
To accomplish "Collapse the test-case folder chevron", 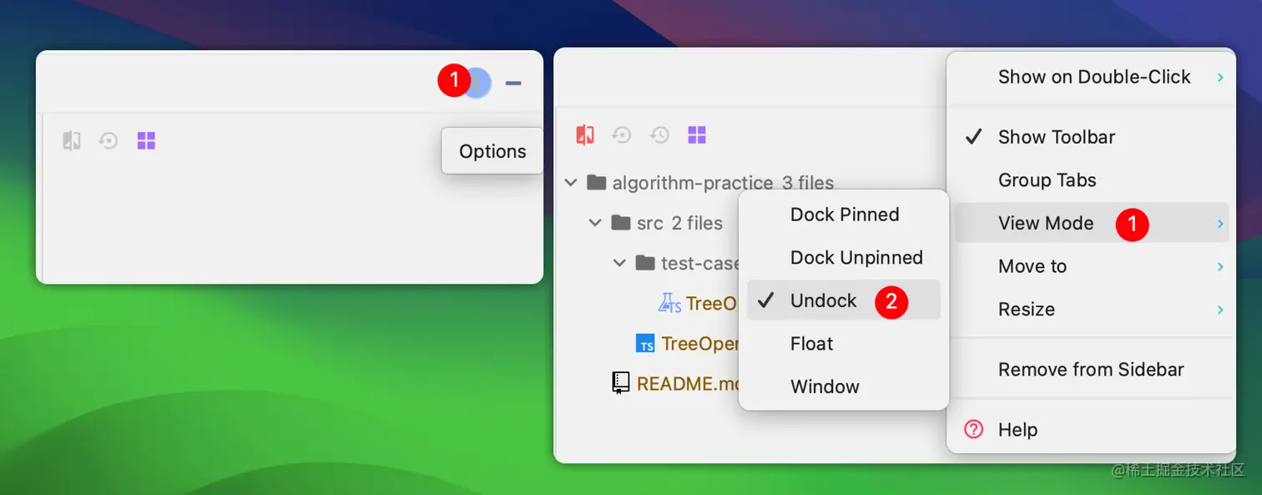I will click(619, 263).
